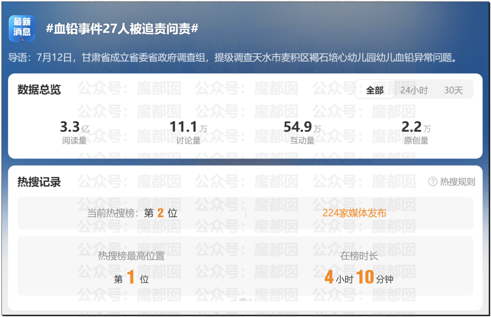491x317 pixels.
Task: Click the 导语 summary paragraph text
Action: pos(232,58)
